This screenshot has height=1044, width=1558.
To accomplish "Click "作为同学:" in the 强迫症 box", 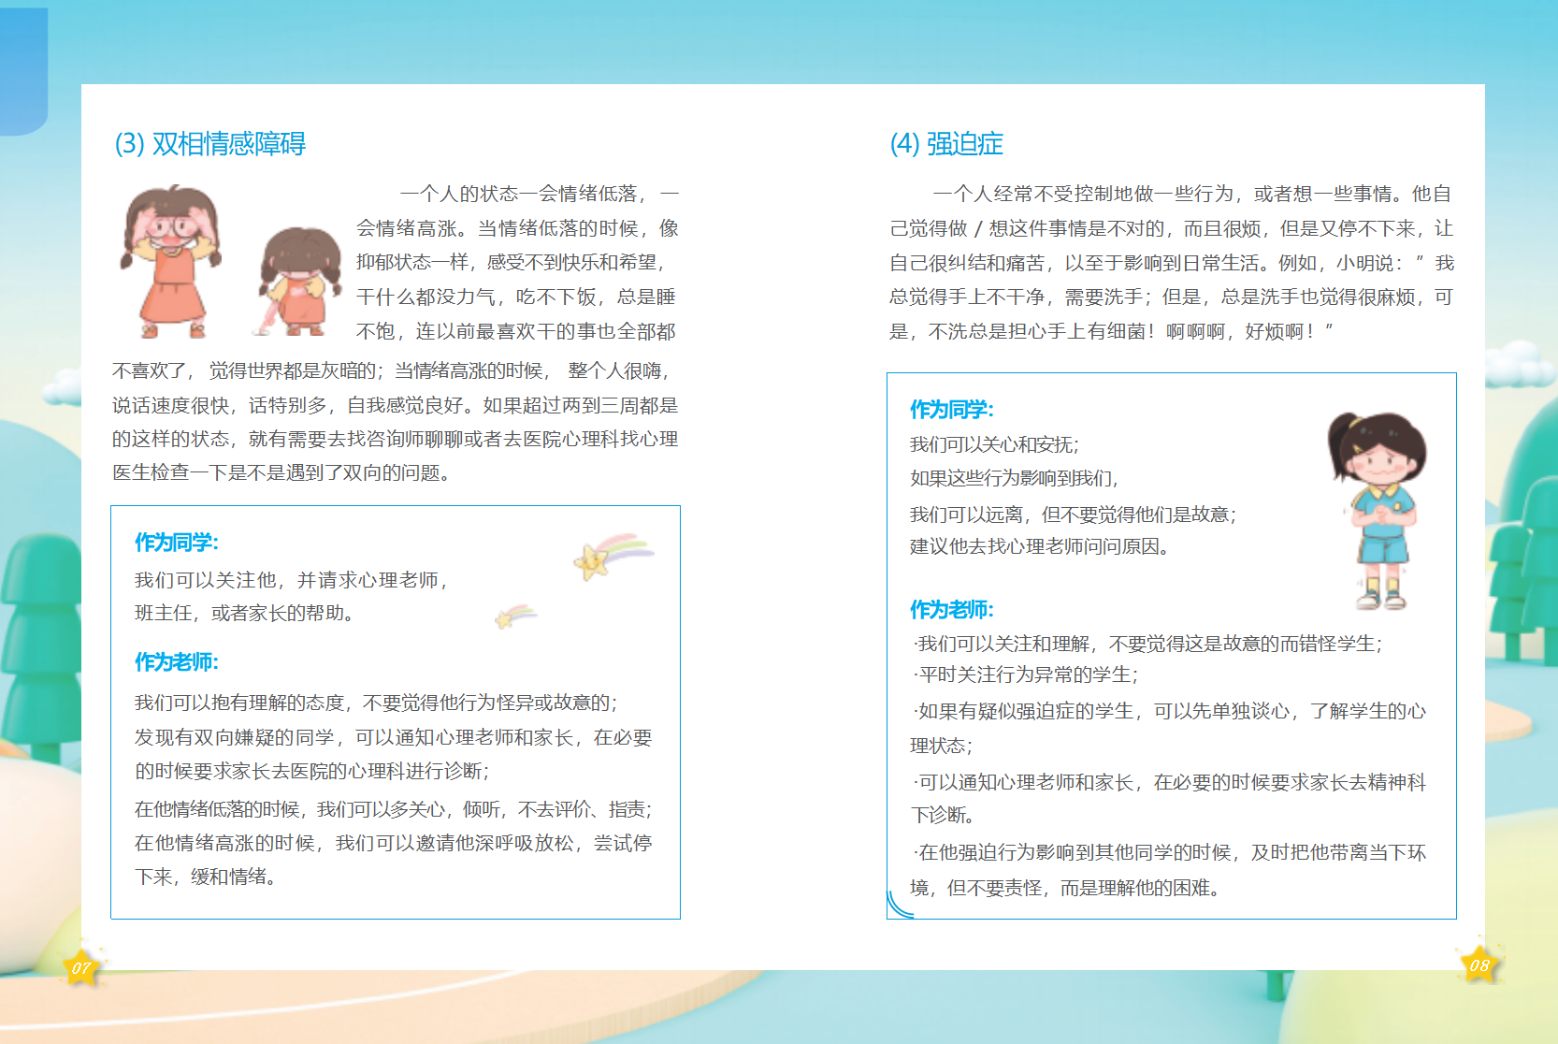I will 952,410.
